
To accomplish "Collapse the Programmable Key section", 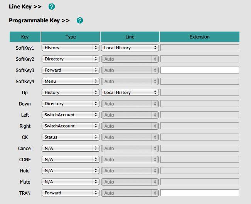I will (x=39, y=20).
